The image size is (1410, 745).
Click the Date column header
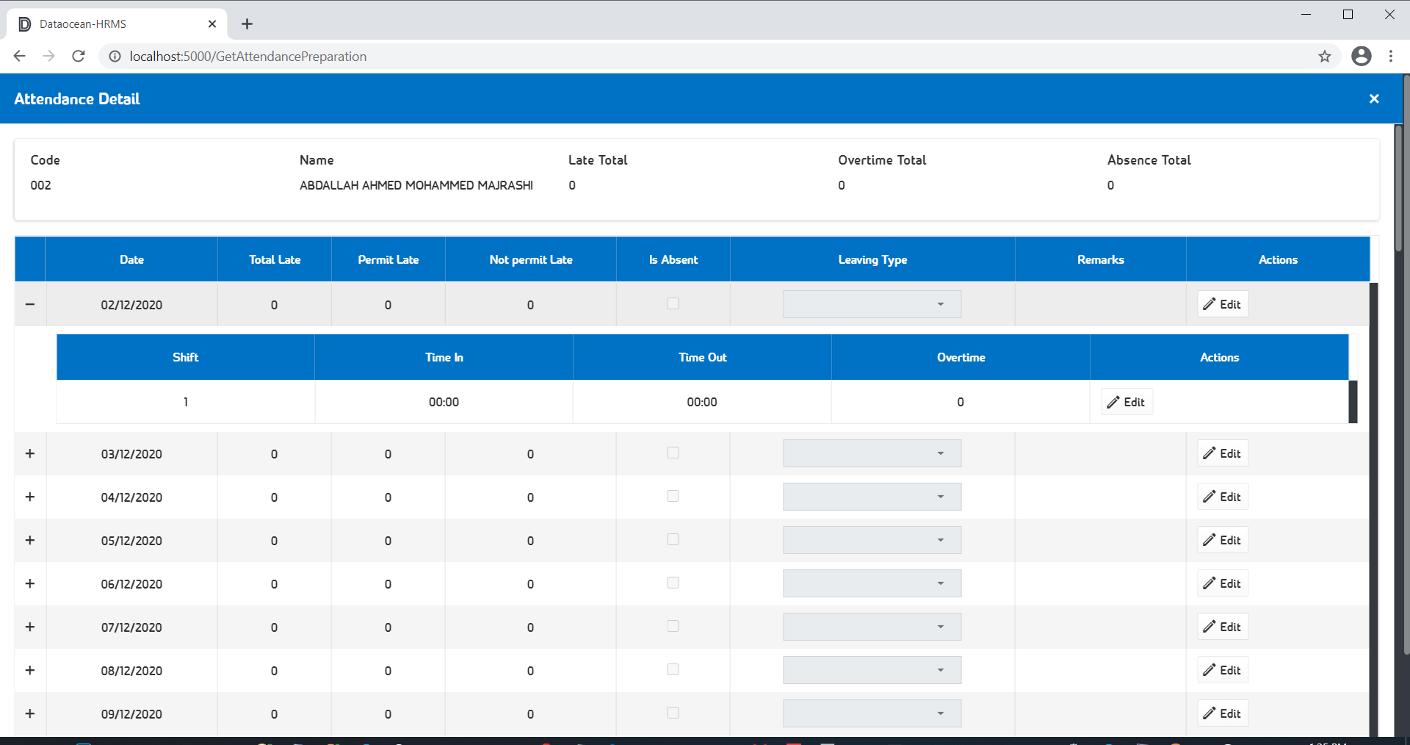[131, 259]
